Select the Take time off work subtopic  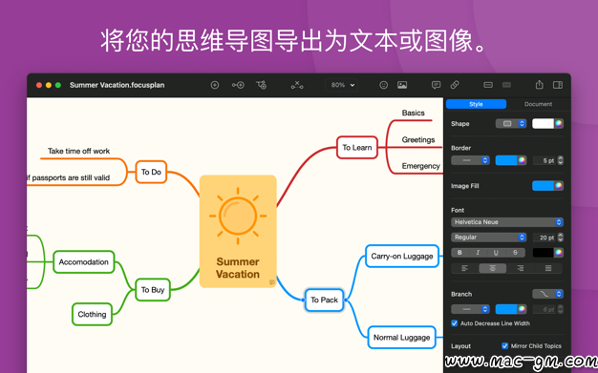click(x=78, y=151)
